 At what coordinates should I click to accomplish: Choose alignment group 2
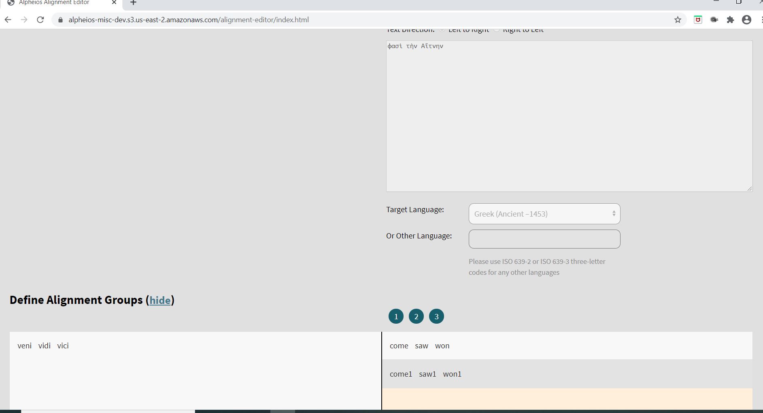(416, 316)
